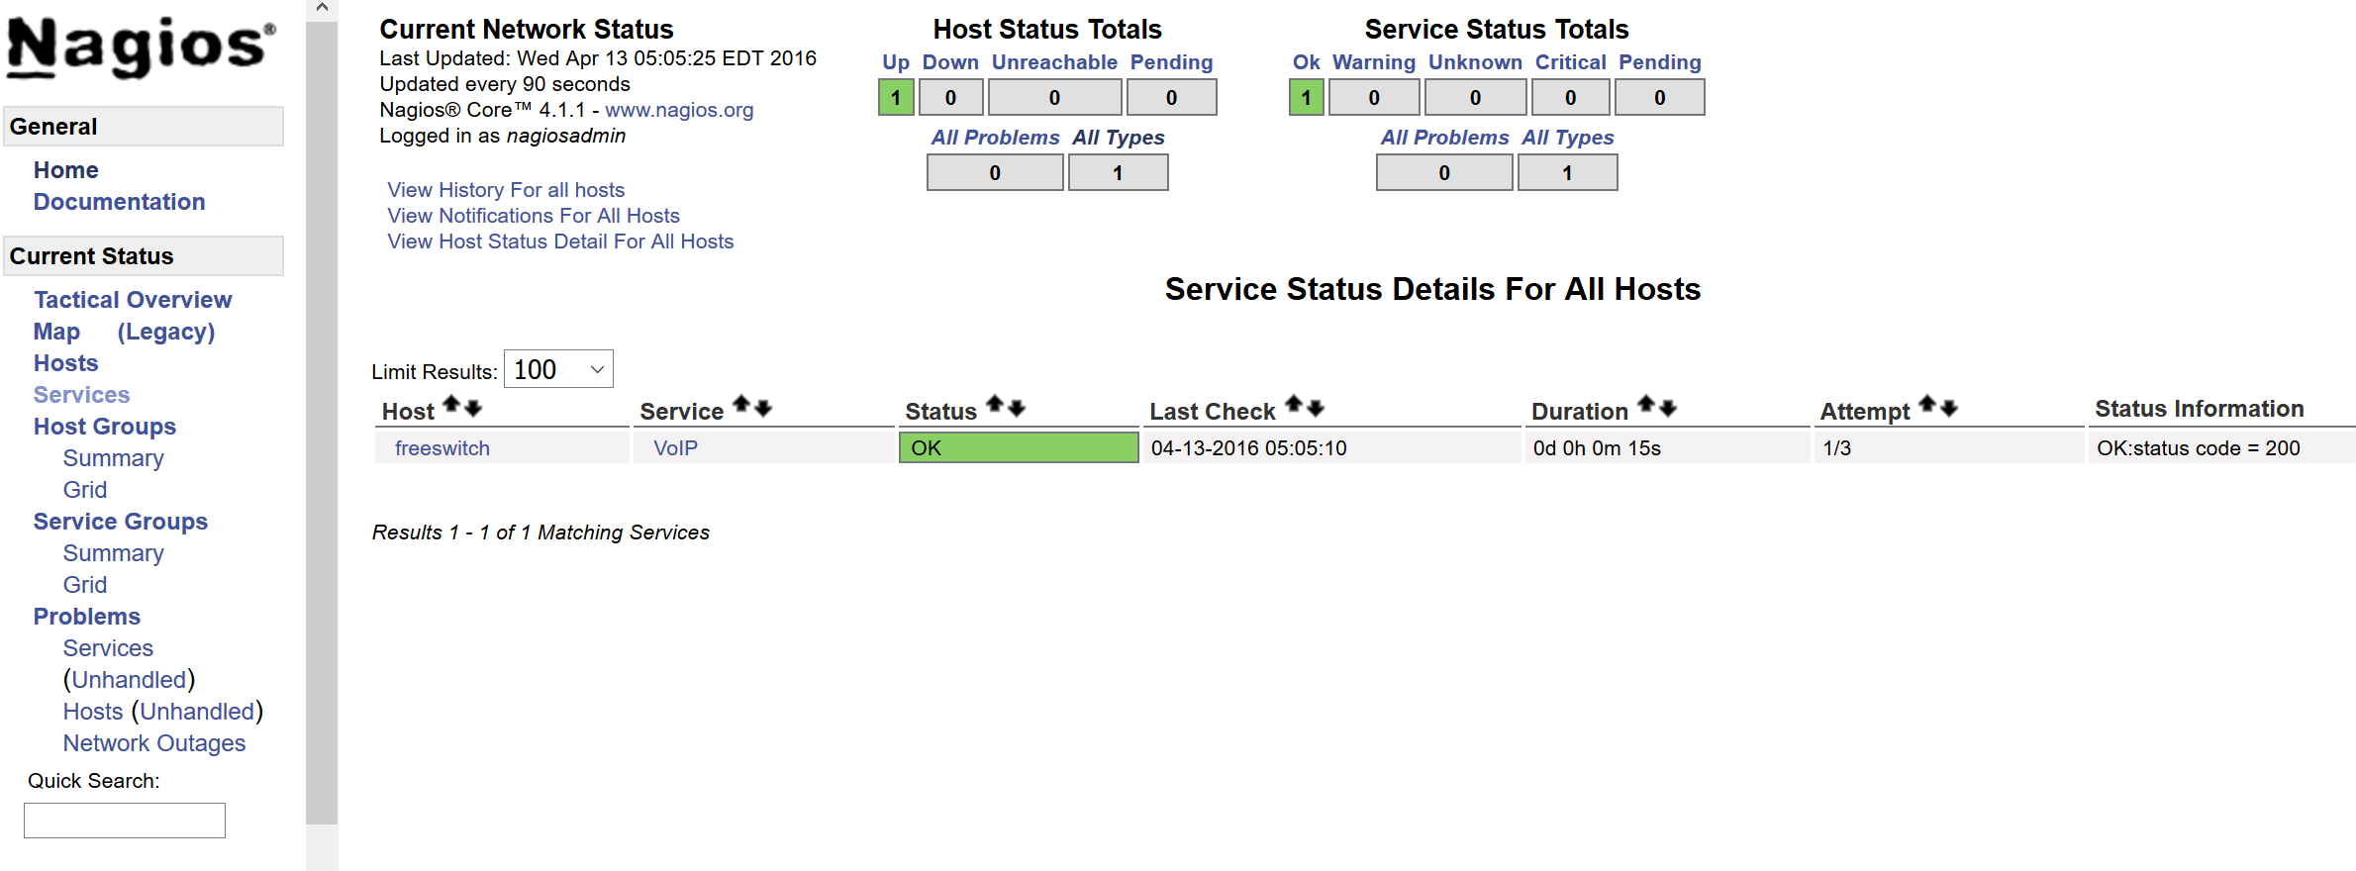Image resolution: width=2356 pixels, height=871 pixels.
Task: Click sidebar scrollbar up arrow
Action: 322,9
